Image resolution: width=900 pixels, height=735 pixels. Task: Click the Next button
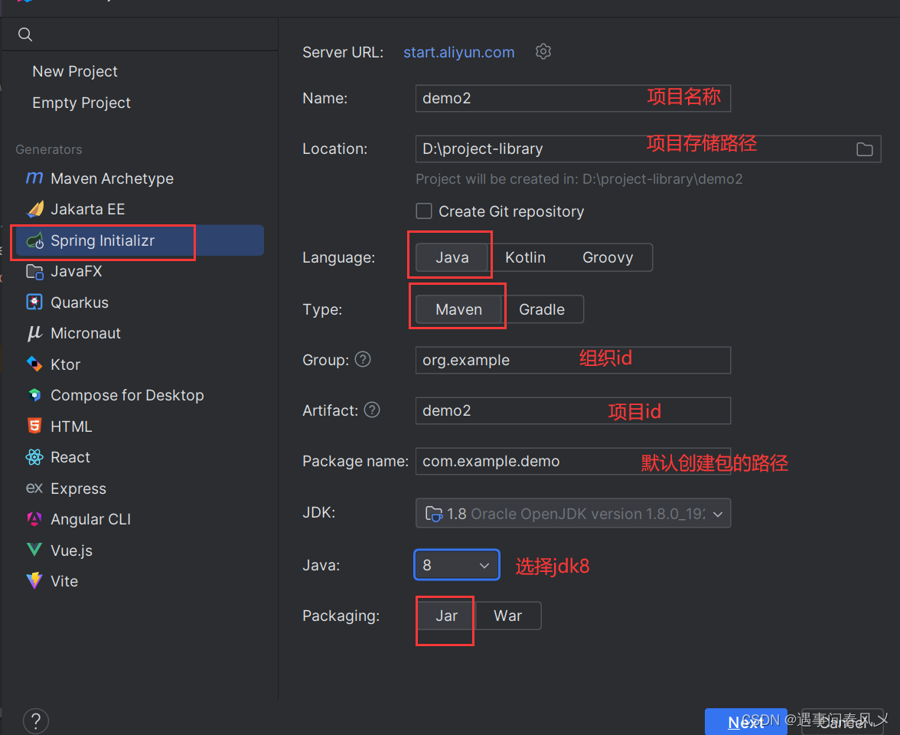click(746, 722)
